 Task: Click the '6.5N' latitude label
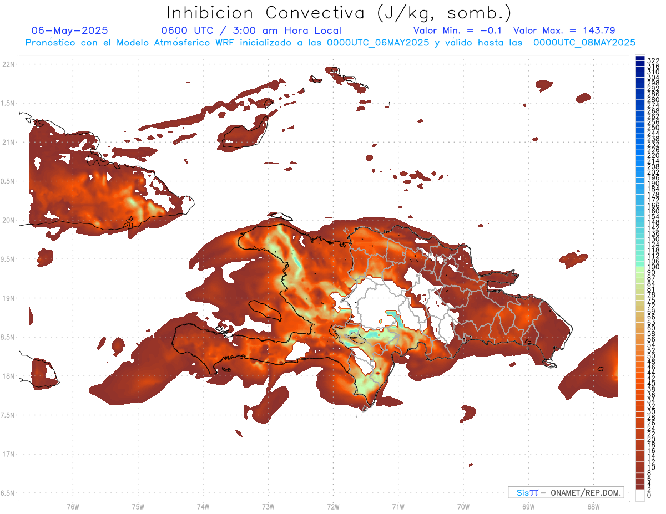(8, 493)
